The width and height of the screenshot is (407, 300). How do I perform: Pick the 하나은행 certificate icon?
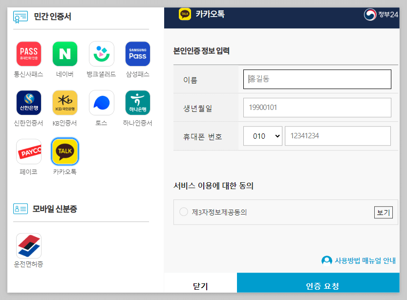click(137, 103)
